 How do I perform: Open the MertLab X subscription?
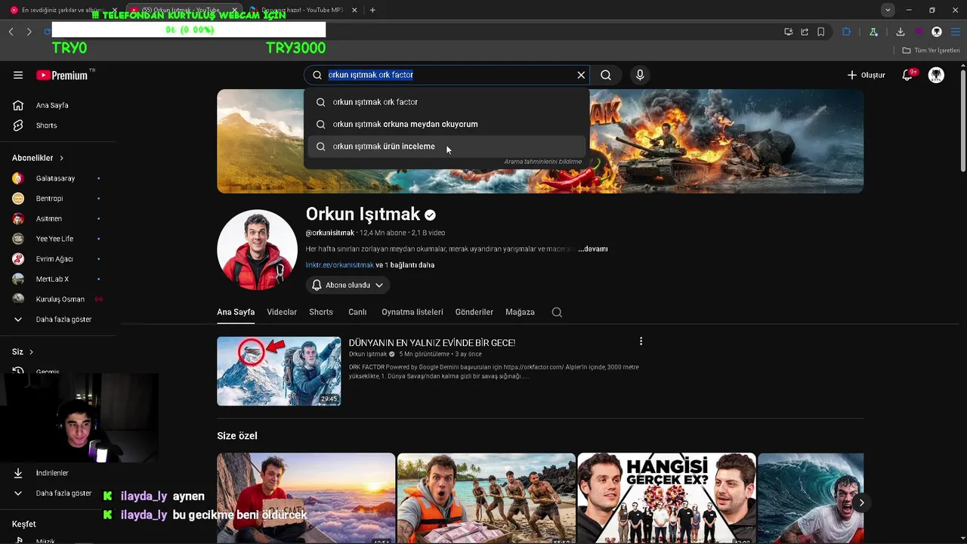coord(52,279)
